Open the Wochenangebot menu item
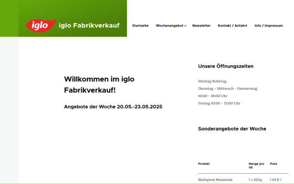The height and width of the screenshot is (184, 294). pos(170,26)
